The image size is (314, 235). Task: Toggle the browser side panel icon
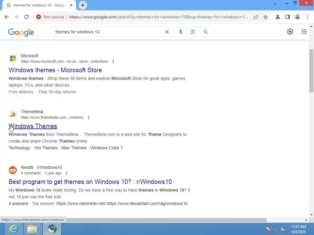pyautogui.click(x=288, y=17)
